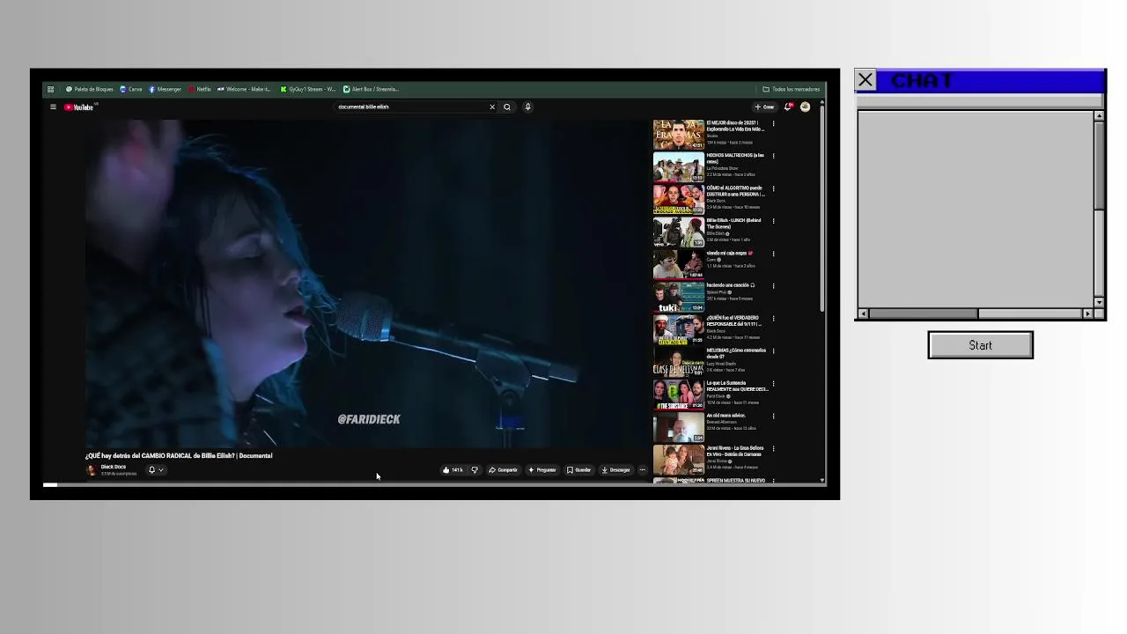This screenshot has height=634, width=1127.
Task: Open the Paleta de Bloques bookmark
Action: tap(90, 89)
